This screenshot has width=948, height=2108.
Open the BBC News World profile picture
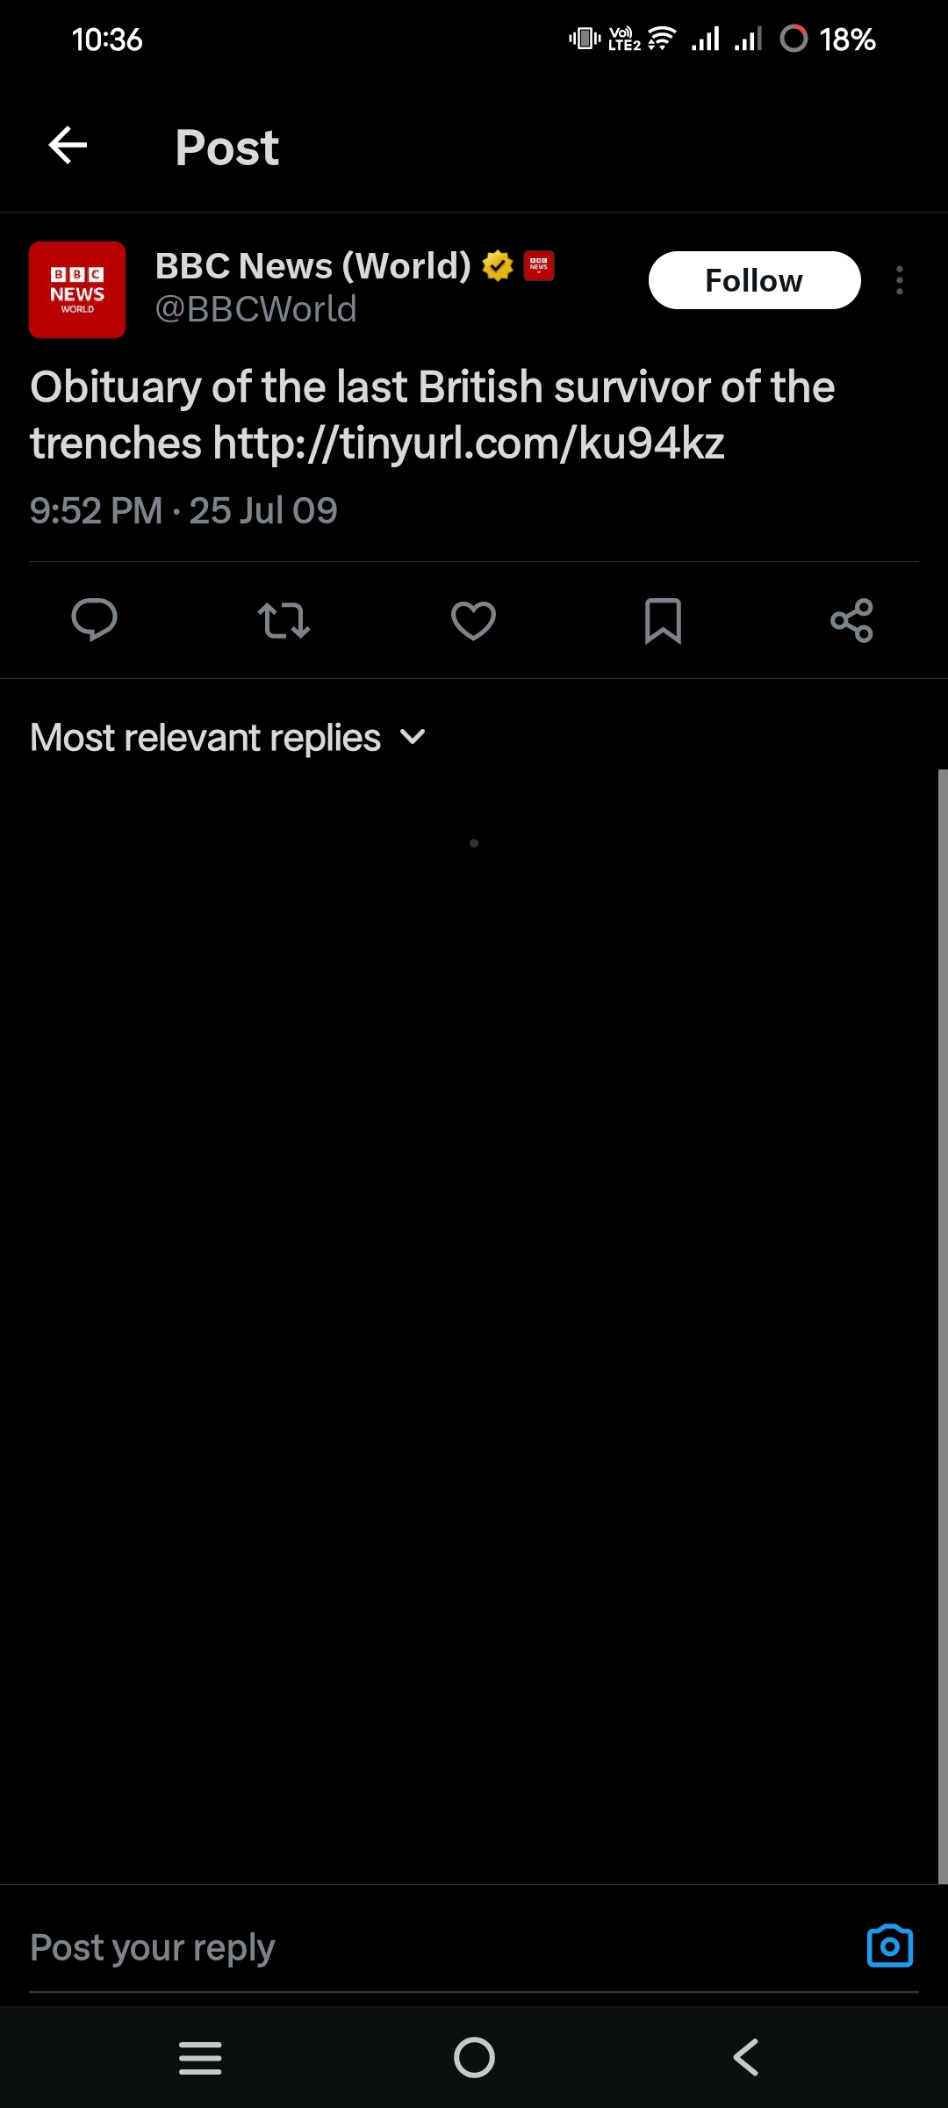click(77, 290)
